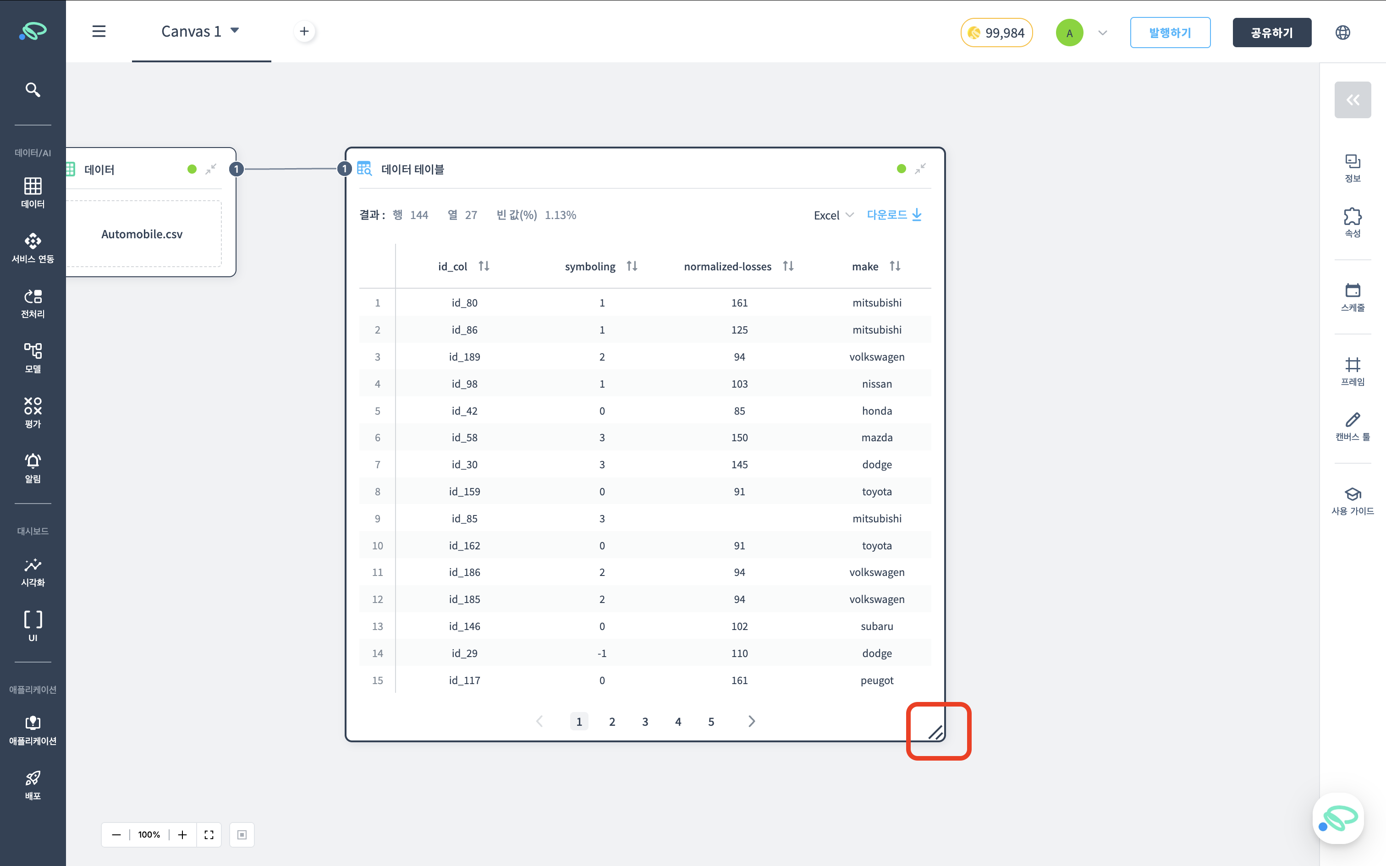Expand the Canvas 1 dropdown arrow
This screenshot has height=866, width=1386.
pos(235,30)
